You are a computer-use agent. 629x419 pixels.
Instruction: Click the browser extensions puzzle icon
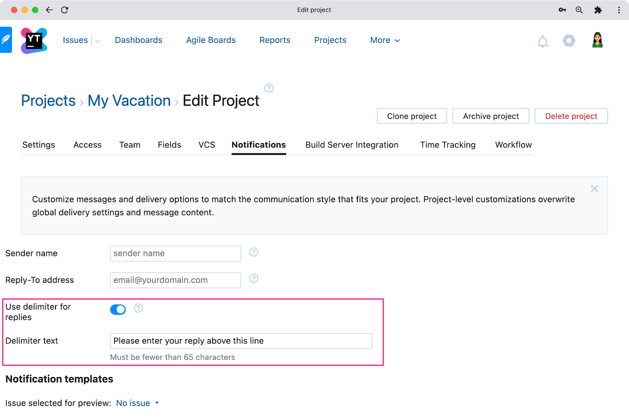tap(598, 10)
